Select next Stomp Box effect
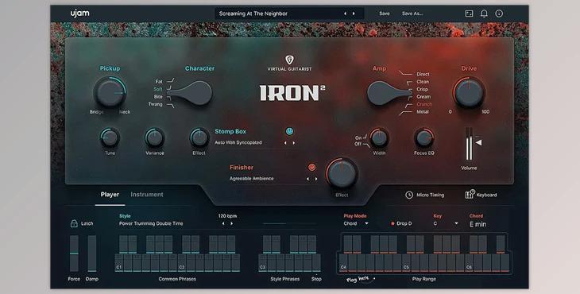Screen dimensions: 580x294 point(294,143)
